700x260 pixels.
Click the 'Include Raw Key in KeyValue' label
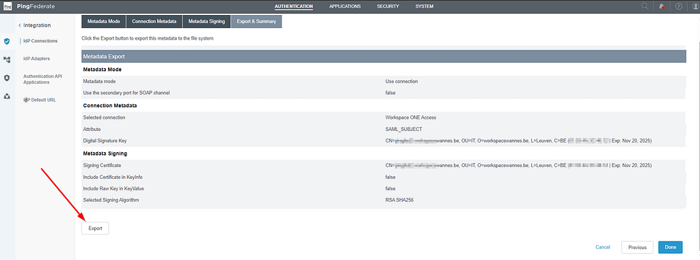coord(113,188)
